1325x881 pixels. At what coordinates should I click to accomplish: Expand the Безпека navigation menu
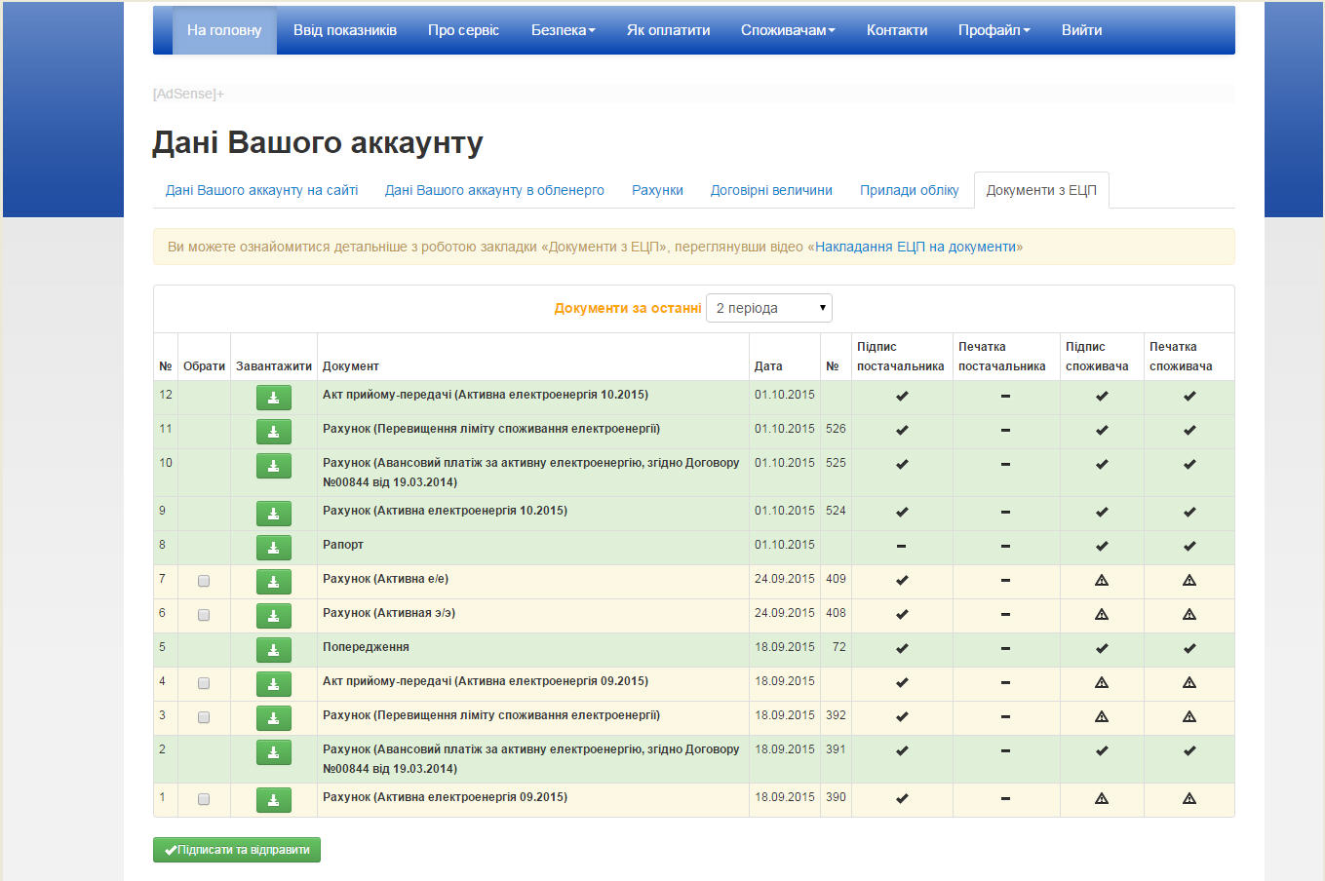click(563, 30)
